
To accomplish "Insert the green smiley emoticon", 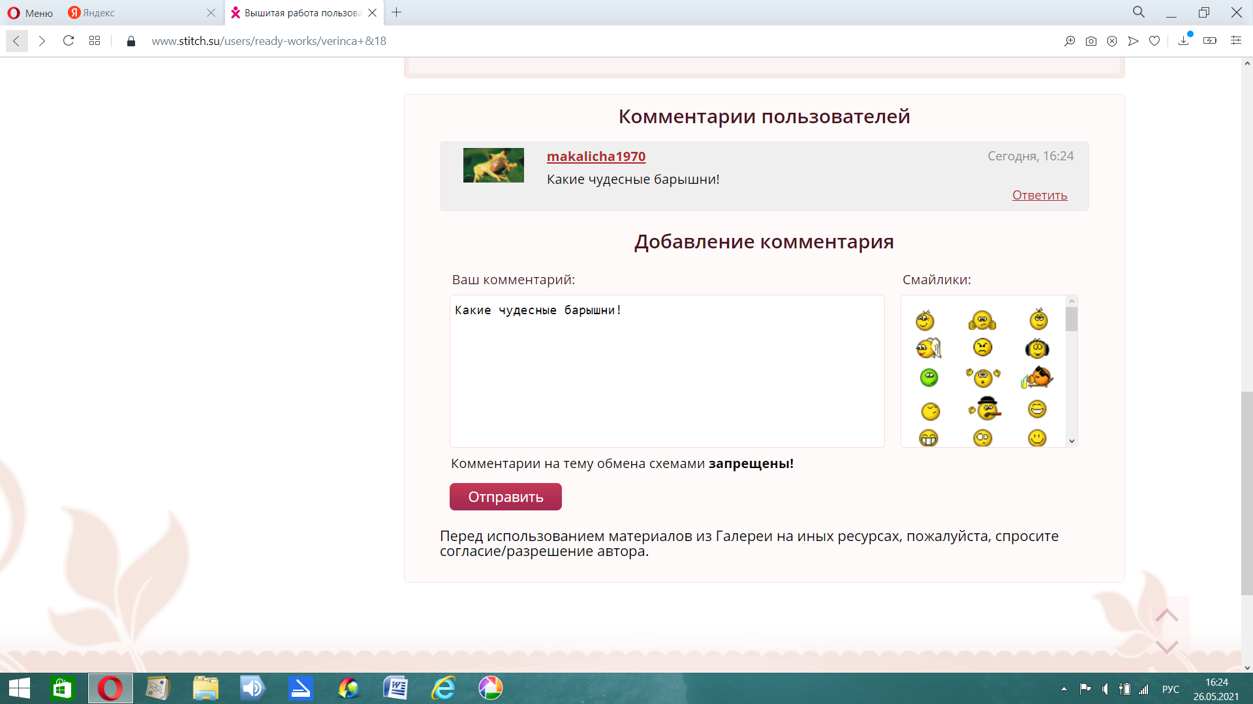I will 929,377.
